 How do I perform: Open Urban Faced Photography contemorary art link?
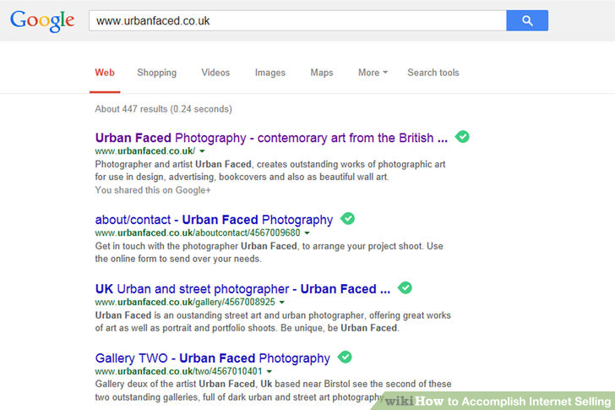271,138
